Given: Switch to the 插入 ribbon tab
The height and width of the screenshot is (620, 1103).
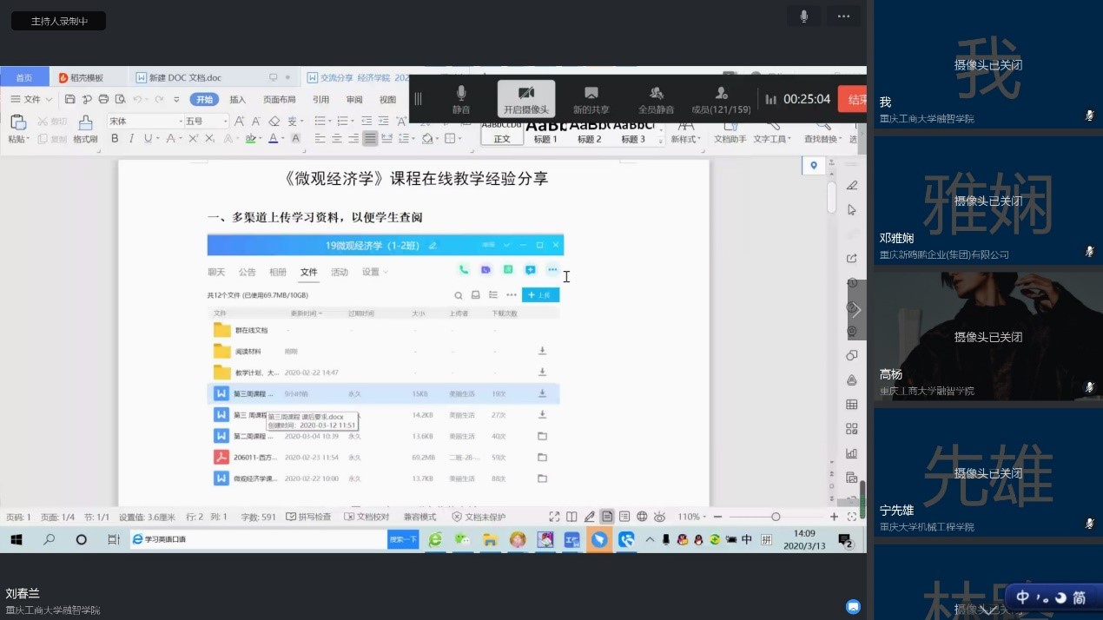Looking at the screenshot, I should pos(237,100).
